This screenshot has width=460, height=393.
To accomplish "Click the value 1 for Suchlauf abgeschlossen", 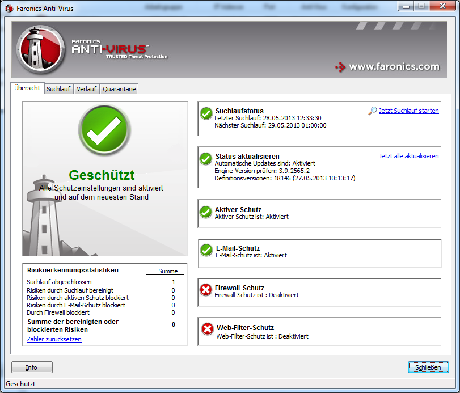I will click(174, 282).
